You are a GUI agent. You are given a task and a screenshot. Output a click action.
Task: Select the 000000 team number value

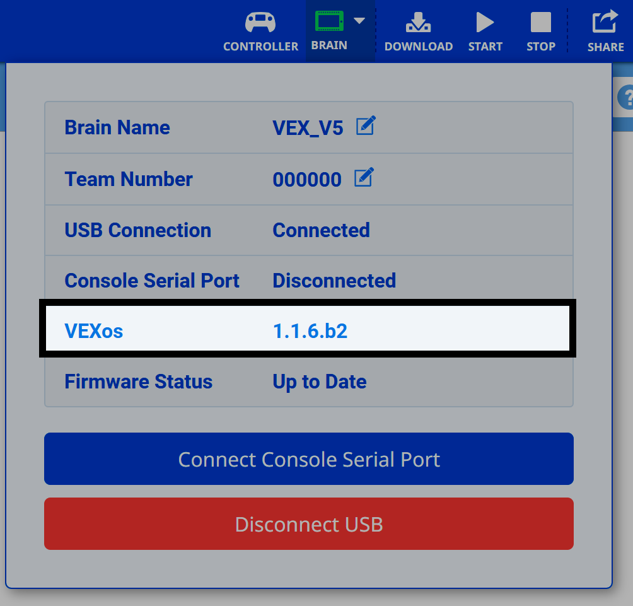tap(307, 179)
